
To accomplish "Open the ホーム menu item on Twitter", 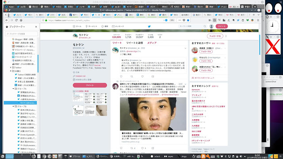I will (77, 26).
